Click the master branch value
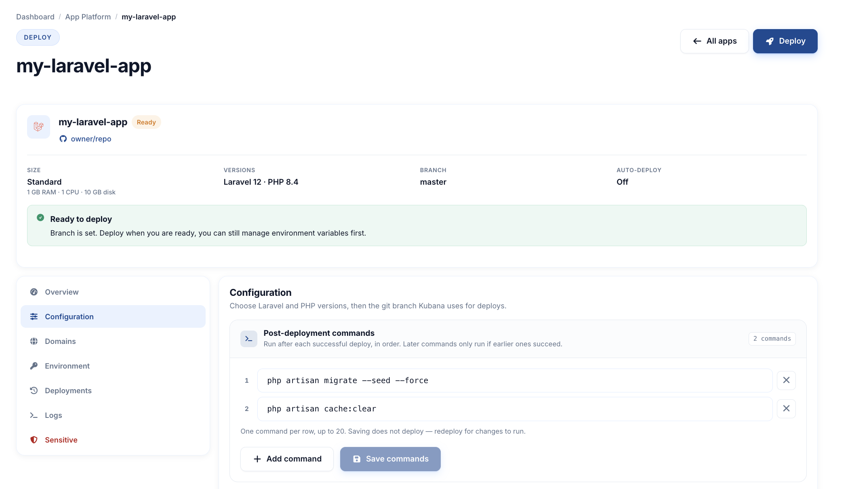850x489 pixels. 433,182
